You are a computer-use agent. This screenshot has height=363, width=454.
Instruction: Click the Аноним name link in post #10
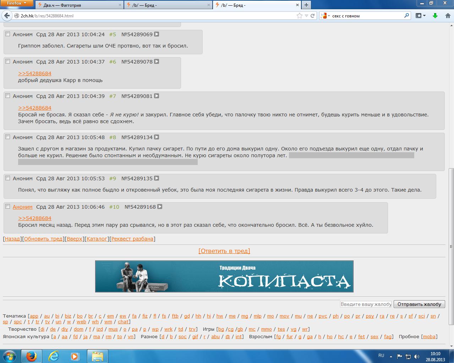[x=23, y=207]
